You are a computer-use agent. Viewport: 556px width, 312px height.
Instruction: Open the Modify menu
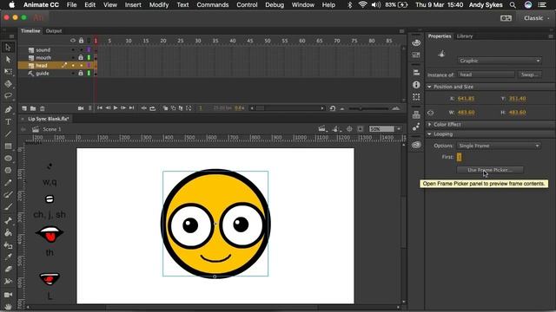point(159,4)
